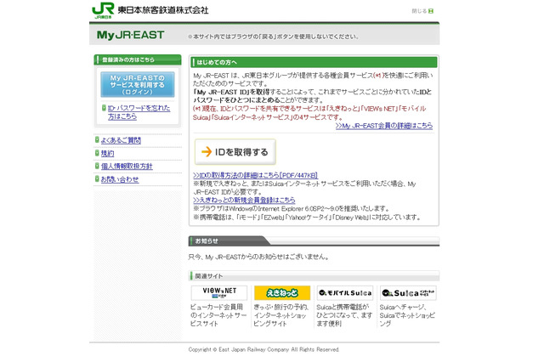Open My JR-EAST会員の詳細はこちら link
The width and height of the screenshot is (544, 362).
[383, 126]
